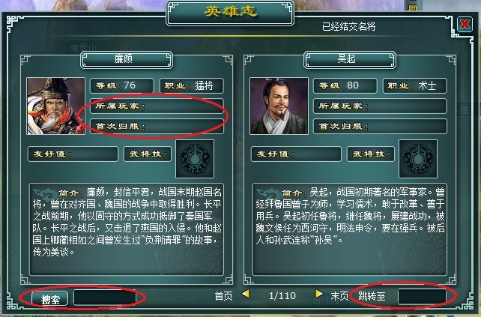481x317 pixels.
Task: Click the 搜索 search button
Action: pos(50,298)
